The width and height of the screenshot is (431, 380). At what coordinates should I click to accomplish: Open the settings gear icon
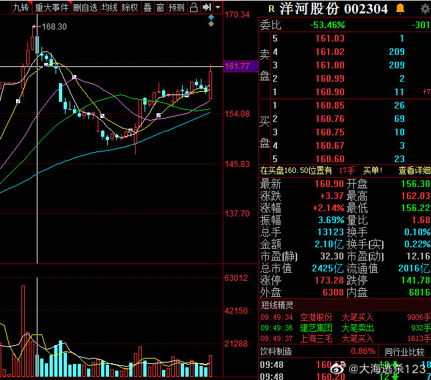point(426,9)
